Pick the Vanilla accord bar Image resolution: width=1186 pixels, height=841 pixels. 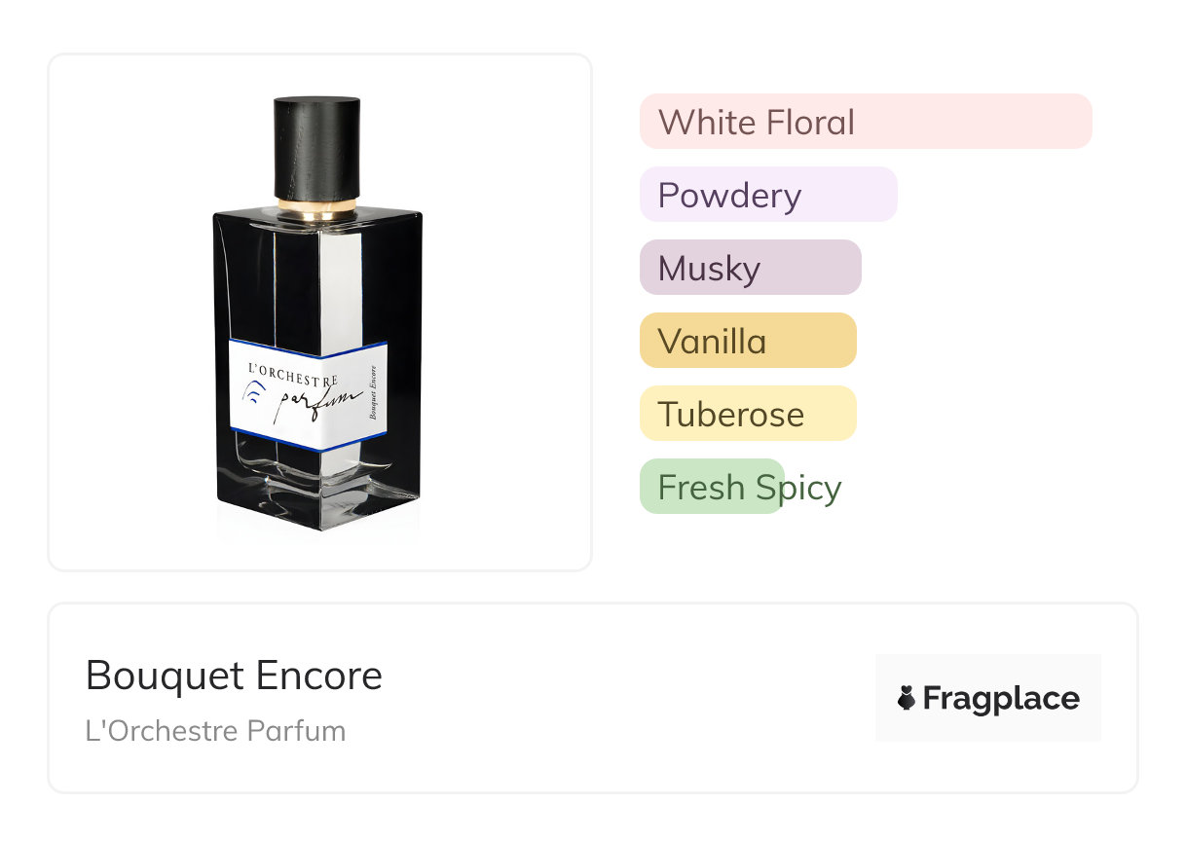[748, 341]
